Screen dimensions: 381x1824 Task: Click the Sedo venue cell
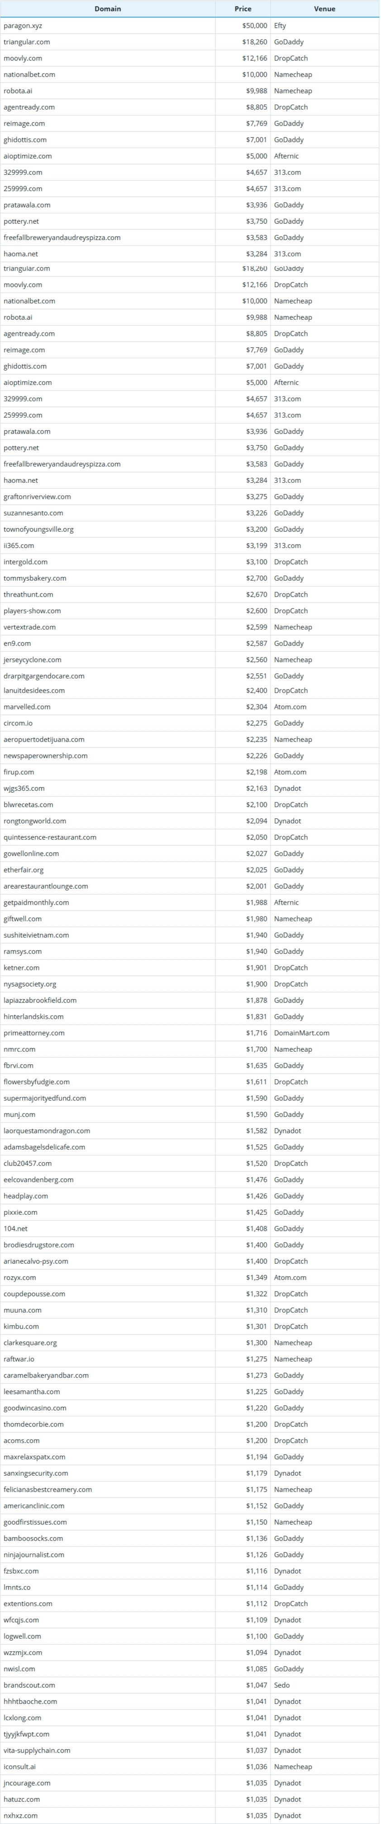coord(282,1684)
